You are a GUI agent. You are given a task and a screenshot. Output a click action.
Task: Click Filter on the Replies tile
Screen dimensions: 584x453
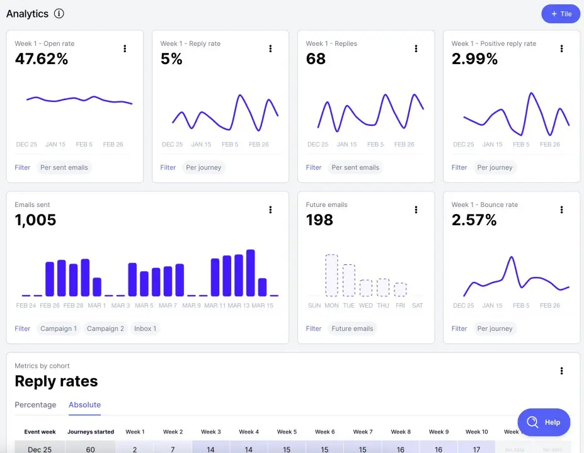(x=314, y=167)
